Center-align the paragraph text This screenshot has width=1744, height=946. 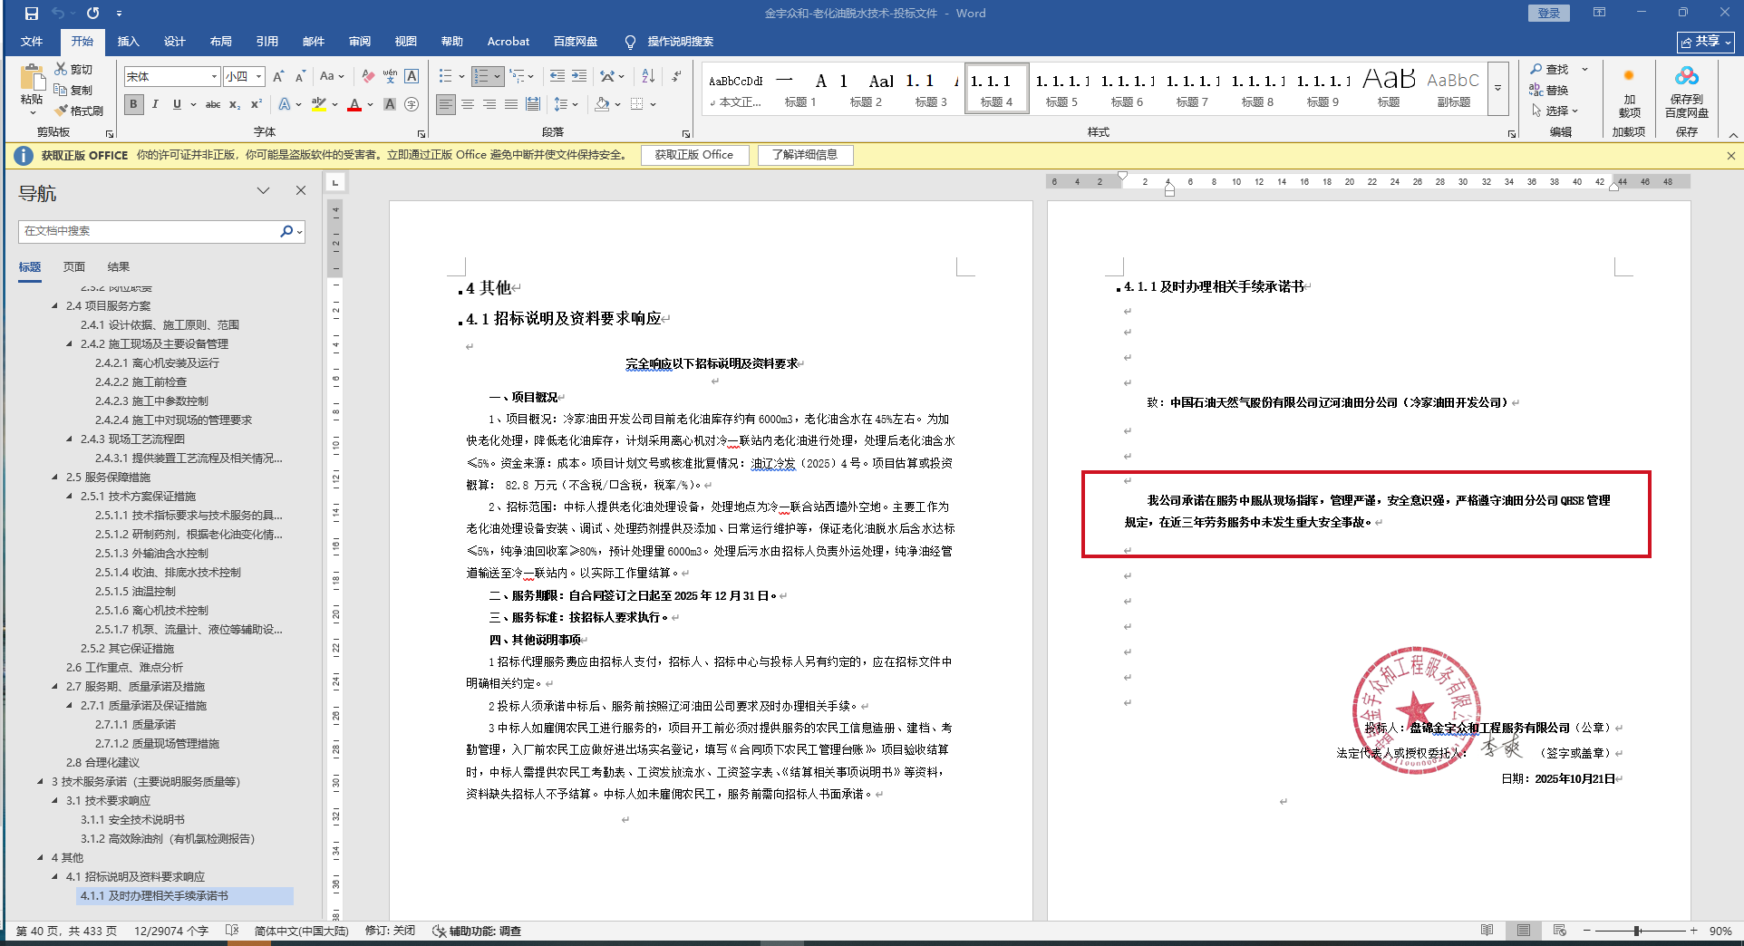(468, 105)
